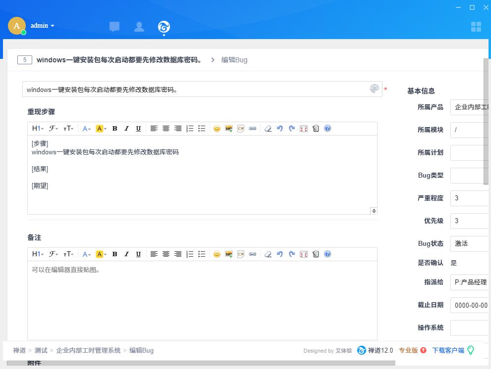Click undo arrow in 重现步骤 editor toolbar
Screen dimensions: 491x369
click(280, 129)
